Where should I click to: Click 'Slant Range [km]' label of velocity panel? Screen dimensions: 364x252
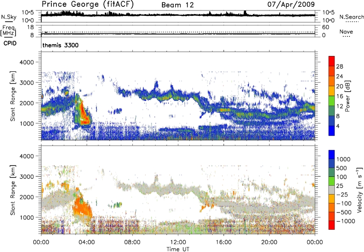pyautogui.click(x=13, y=190)
